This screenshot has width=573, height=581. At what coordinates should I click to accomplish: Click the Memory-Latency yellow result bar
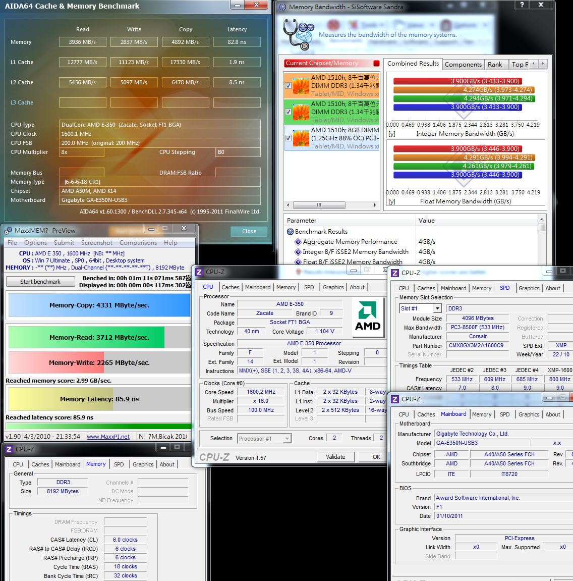(x=61, y=399)
